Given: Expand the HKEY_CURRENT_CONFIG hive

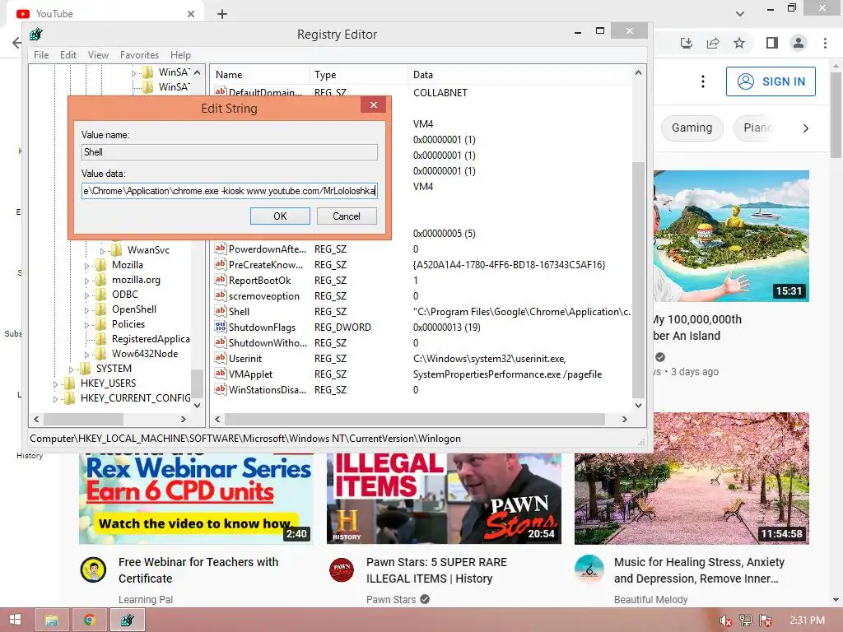Looking at the screenshot, I should [x=55, y=399].
